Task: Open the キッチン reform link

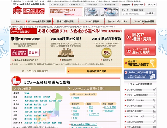Action: point(77,107)
